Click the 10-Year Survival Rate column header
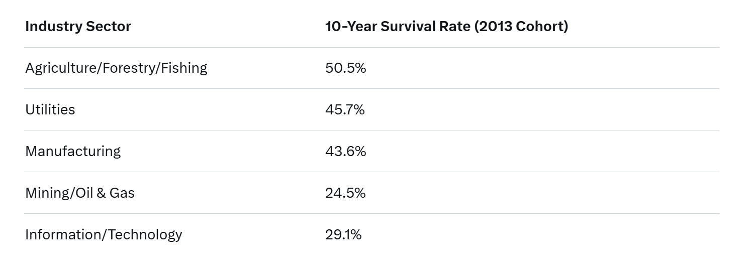The width and height of the screenshot is (756, 273). point(446,27)
